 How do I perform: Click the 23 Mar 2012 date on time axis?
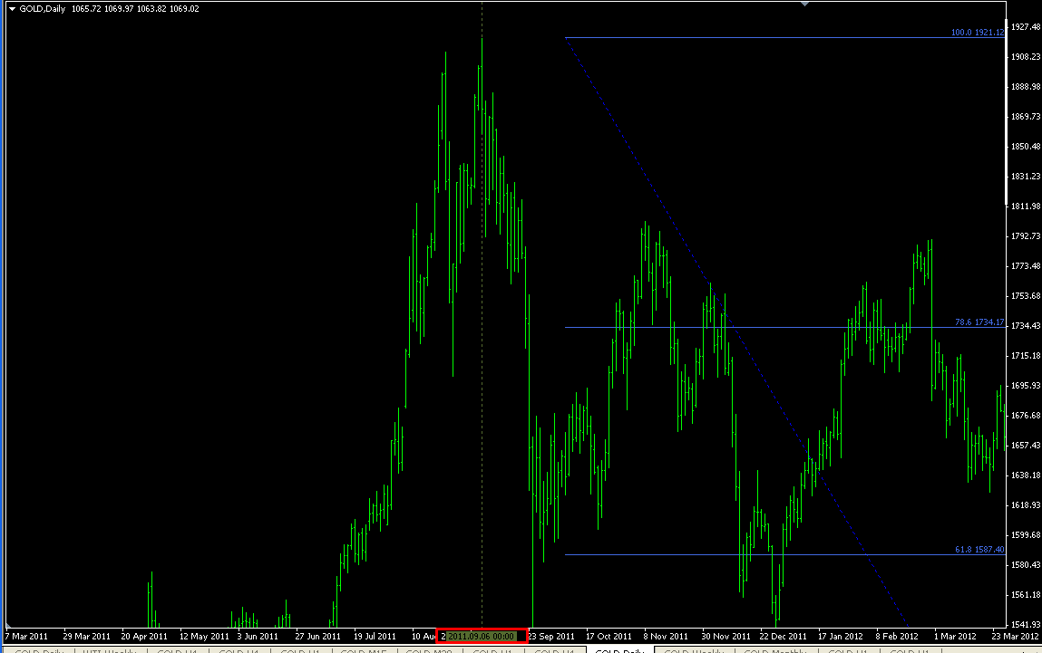pos(1016,637)
